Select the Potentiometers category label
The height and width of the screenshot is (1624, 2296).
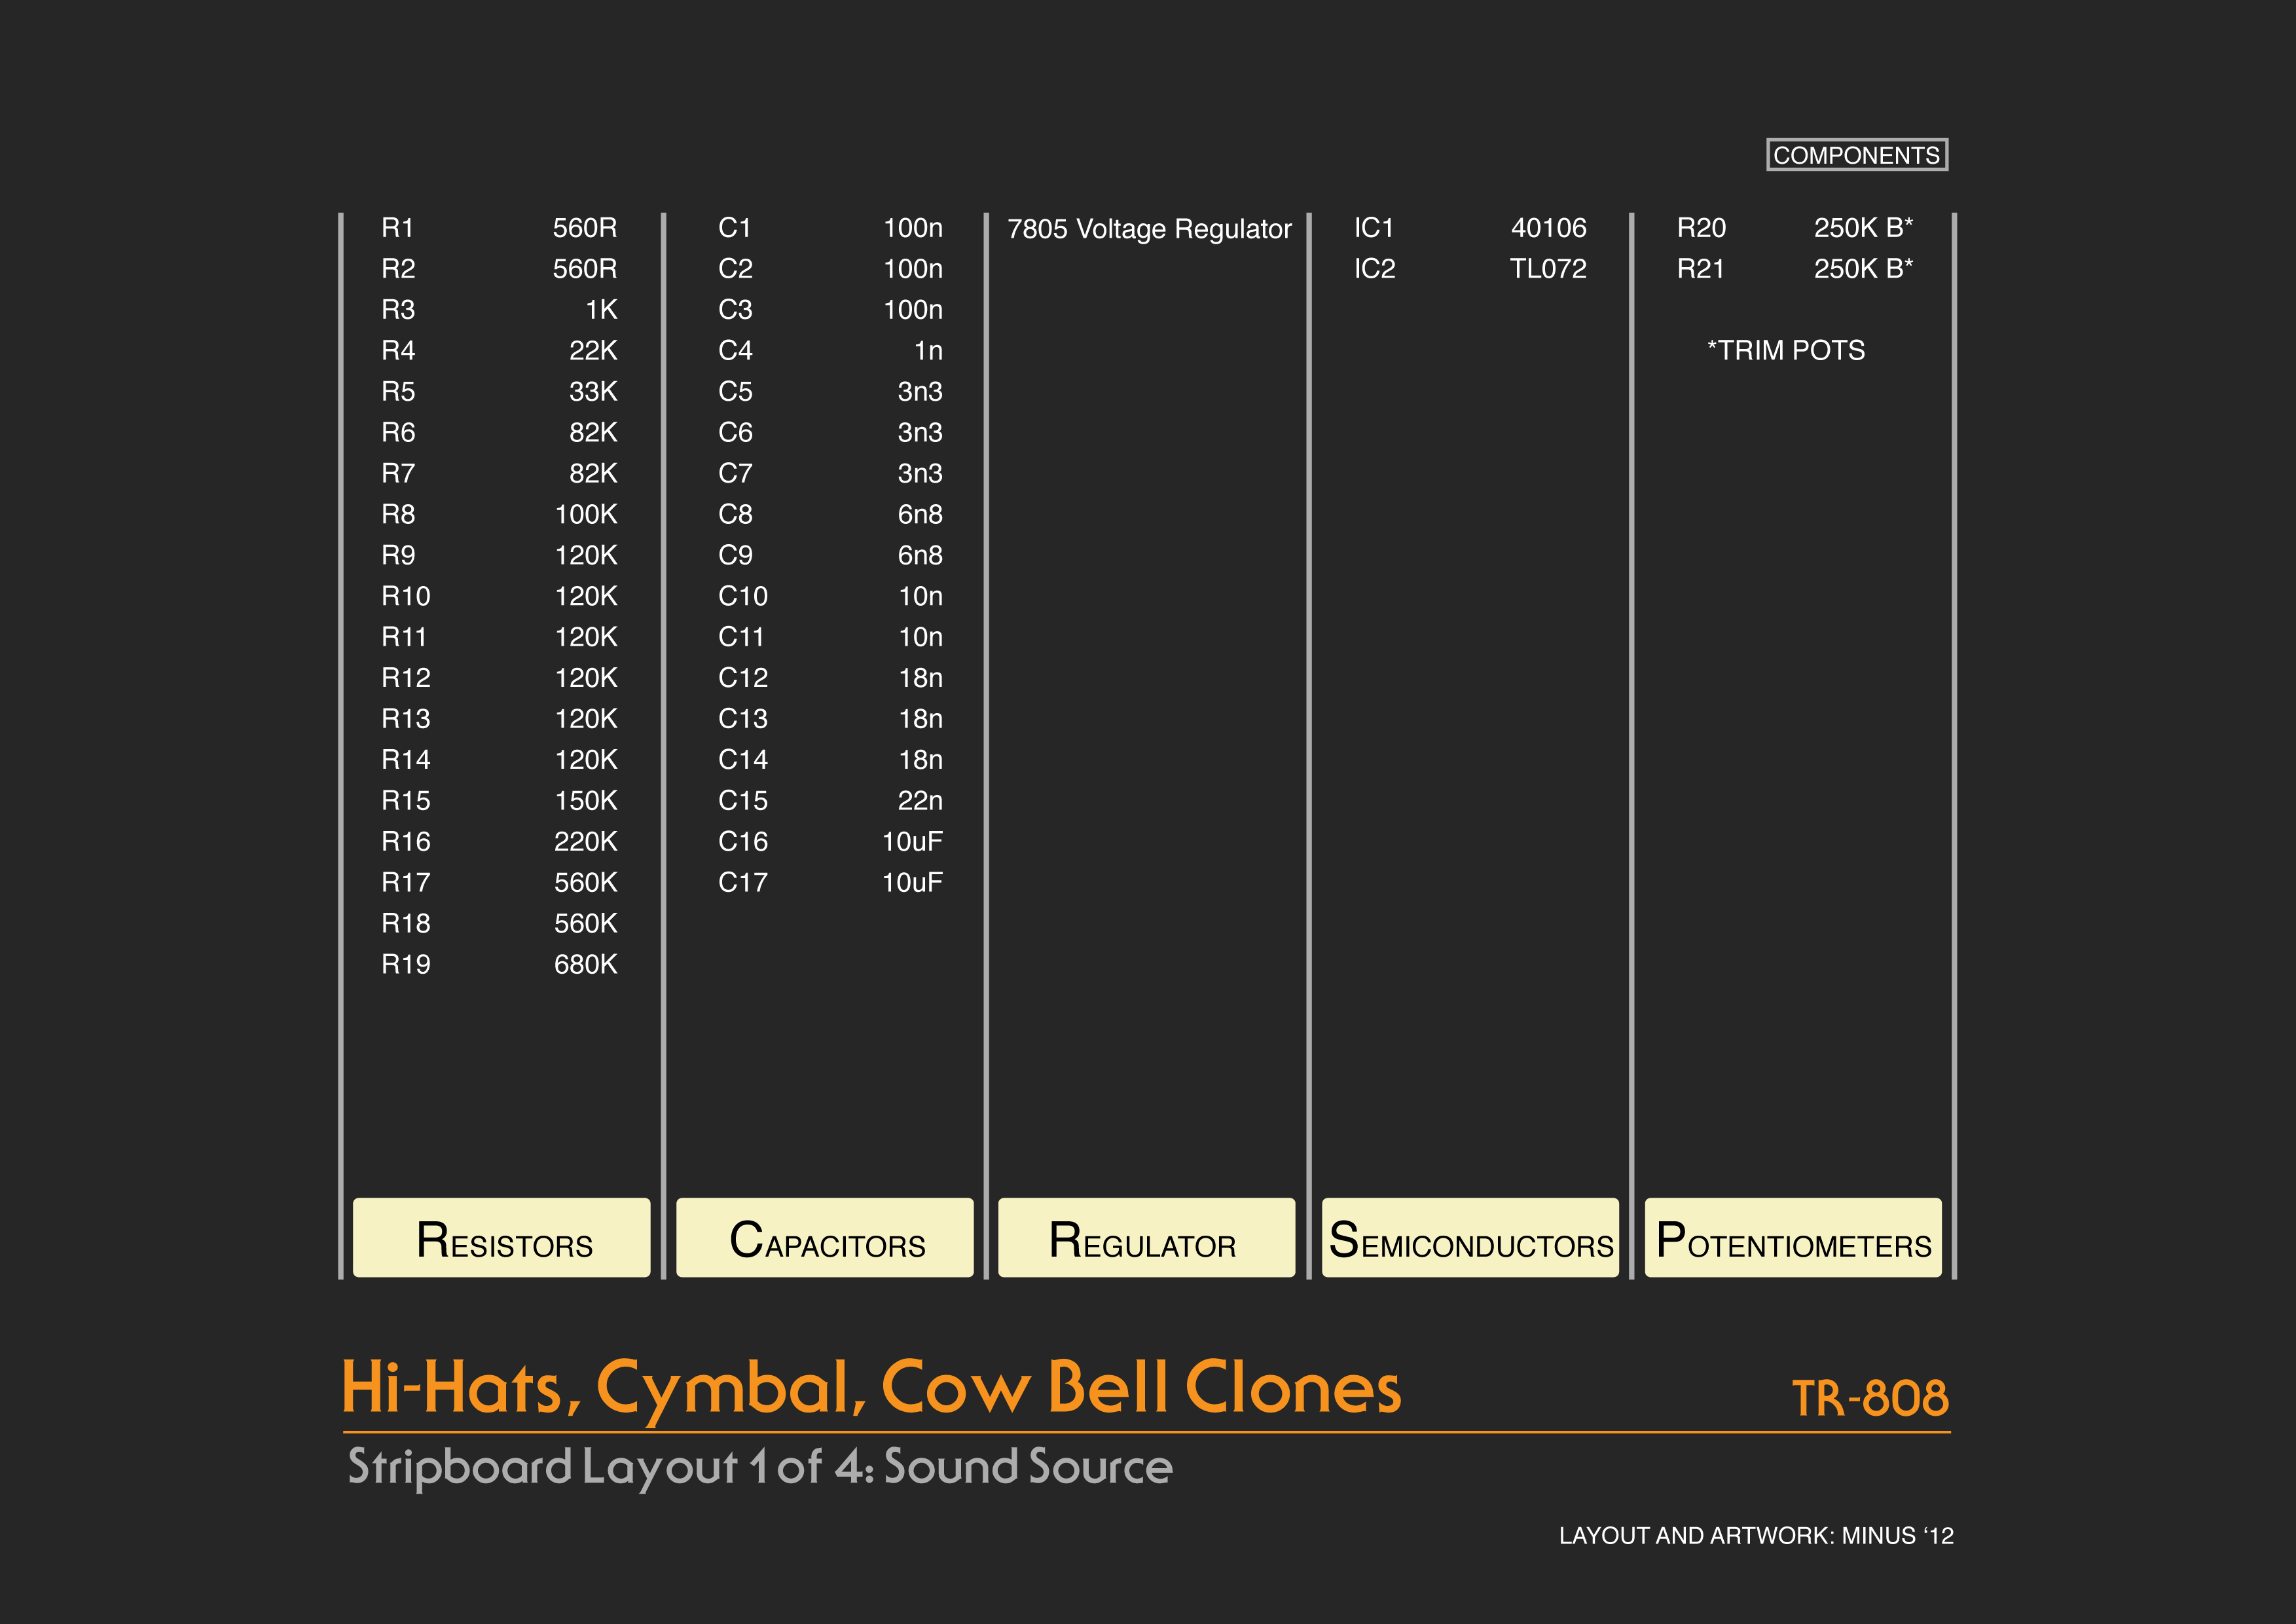click(x=1793, y=1237)
